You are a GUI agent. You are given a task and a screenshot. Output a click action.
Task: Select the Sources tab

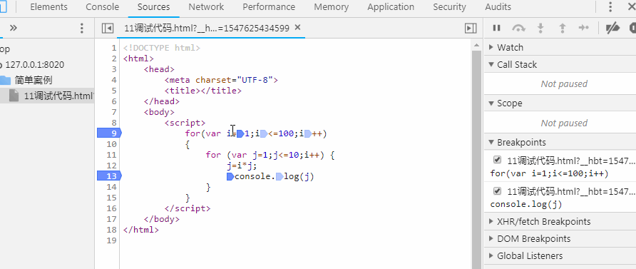pyautogui.click(x=154, y=7)
